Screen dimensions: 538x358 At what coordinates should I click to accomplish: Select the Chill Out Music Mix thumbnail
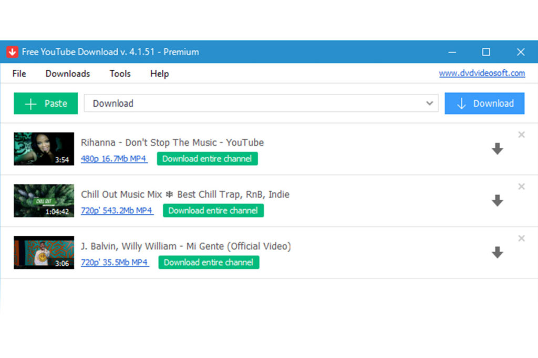click(44, 201)
